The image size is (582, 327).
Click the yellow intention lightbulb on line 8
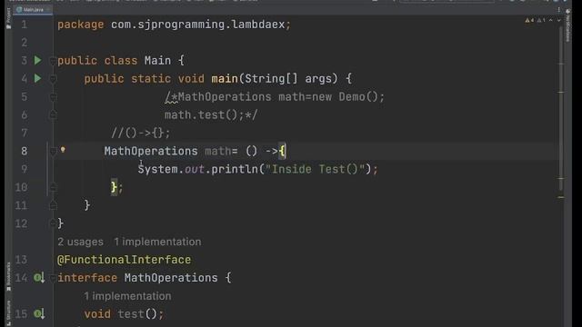63,150
